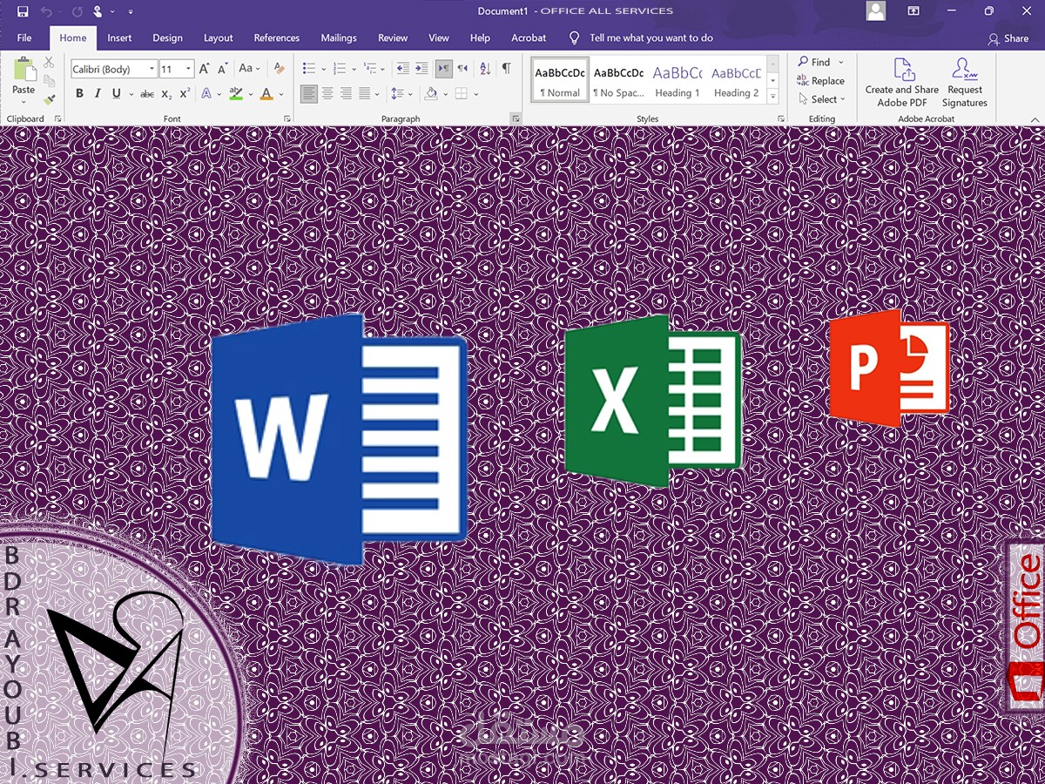
Task: Sort text with the A-Z sort icon
Action: 485,68
